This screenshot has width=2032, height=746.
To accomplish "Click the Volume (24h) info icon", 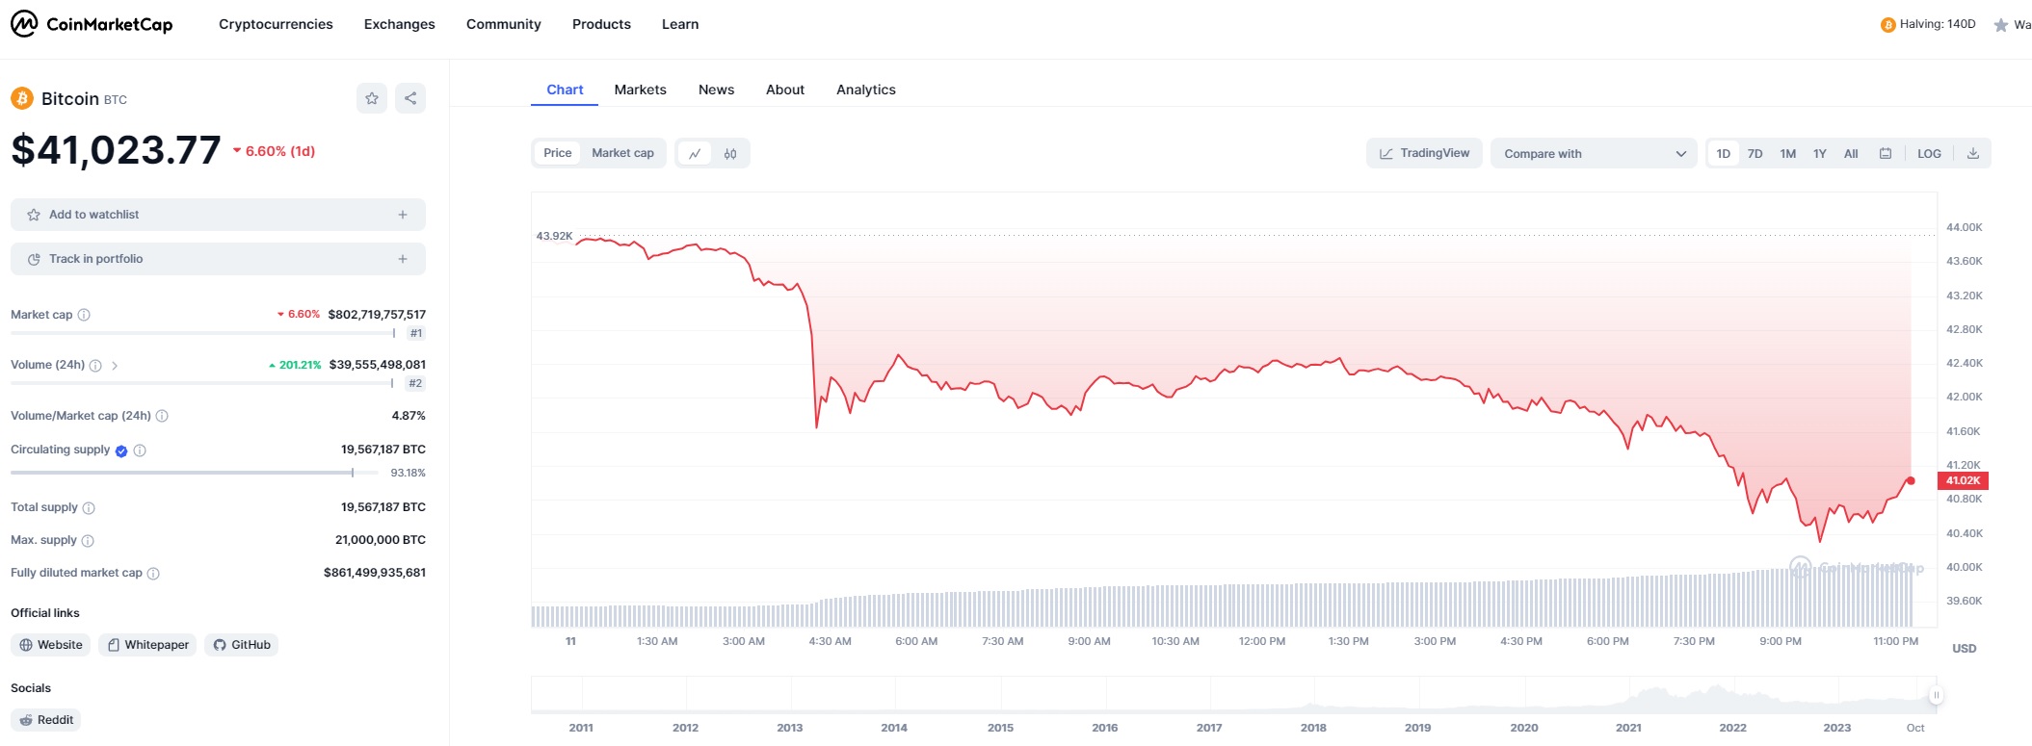I will click(x=95, y=366).
